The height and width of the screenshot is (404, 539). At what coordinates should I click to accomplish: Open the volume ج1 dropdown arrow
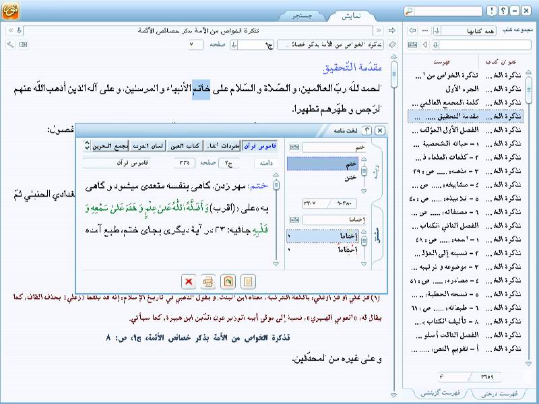pyautogui.click(x=234, y=44)
